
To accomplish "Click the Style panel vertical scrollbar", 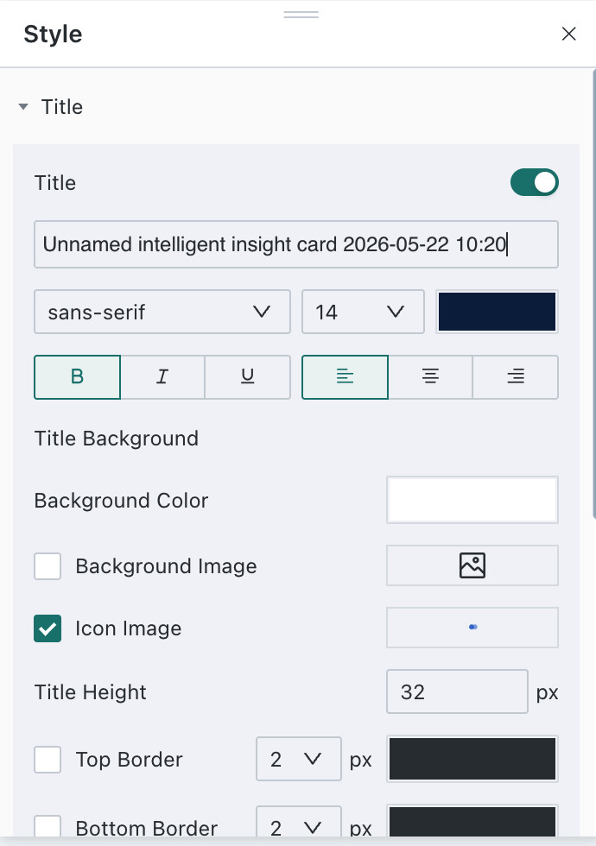I will [x=594, y=294].
